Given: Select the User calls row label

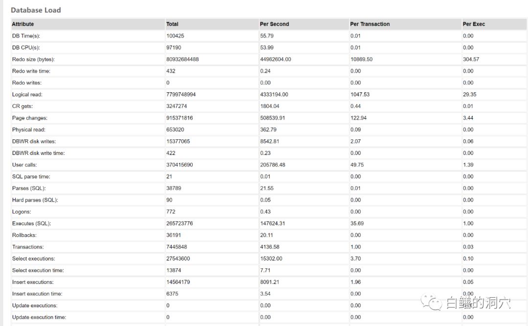Looking at the screenshot, I should pos(24,165).
